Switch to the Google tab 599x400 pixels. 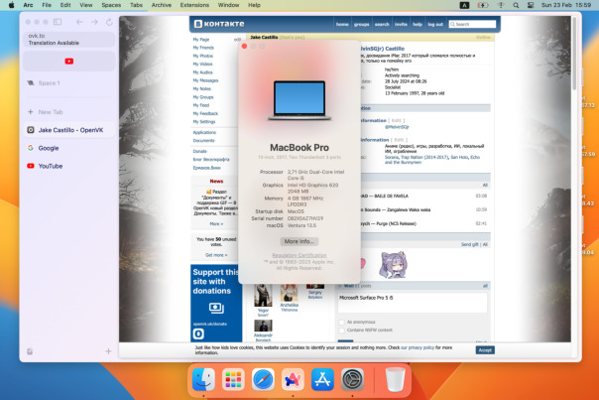coord(50,148)
